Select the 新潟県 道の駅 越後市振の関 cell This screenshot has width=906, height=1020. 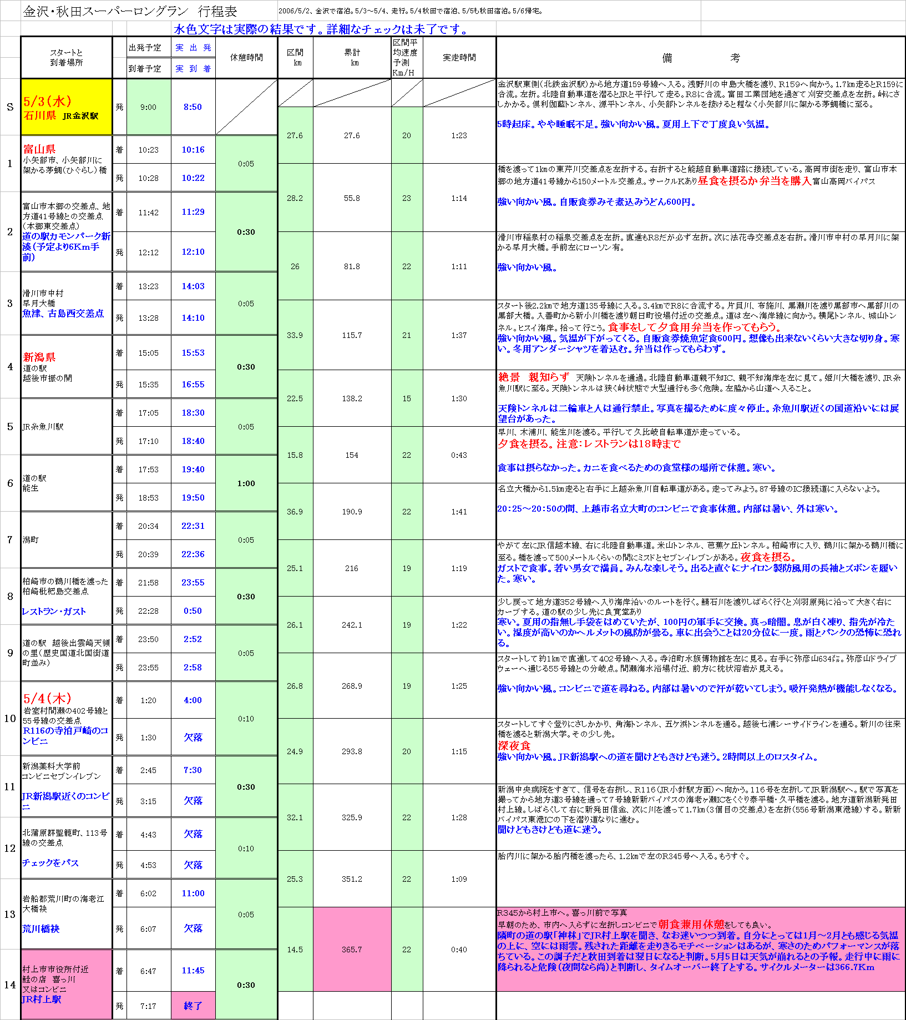66,367
